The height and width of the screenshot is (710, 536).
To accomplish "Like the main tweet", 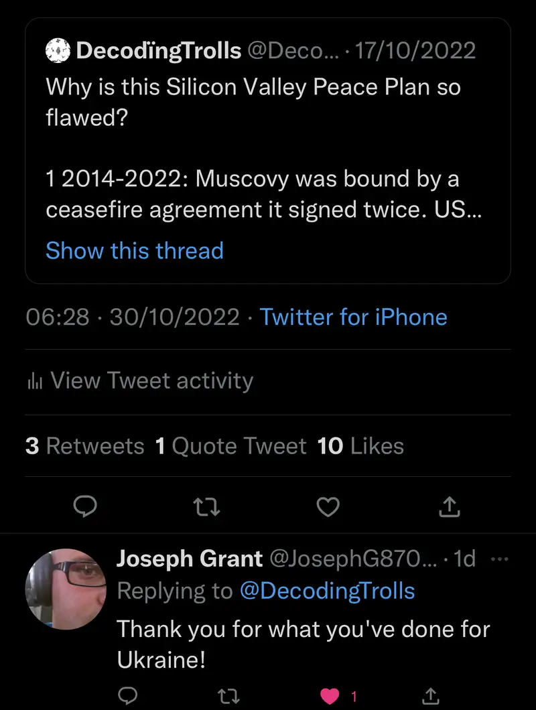I will coord(328,508).
